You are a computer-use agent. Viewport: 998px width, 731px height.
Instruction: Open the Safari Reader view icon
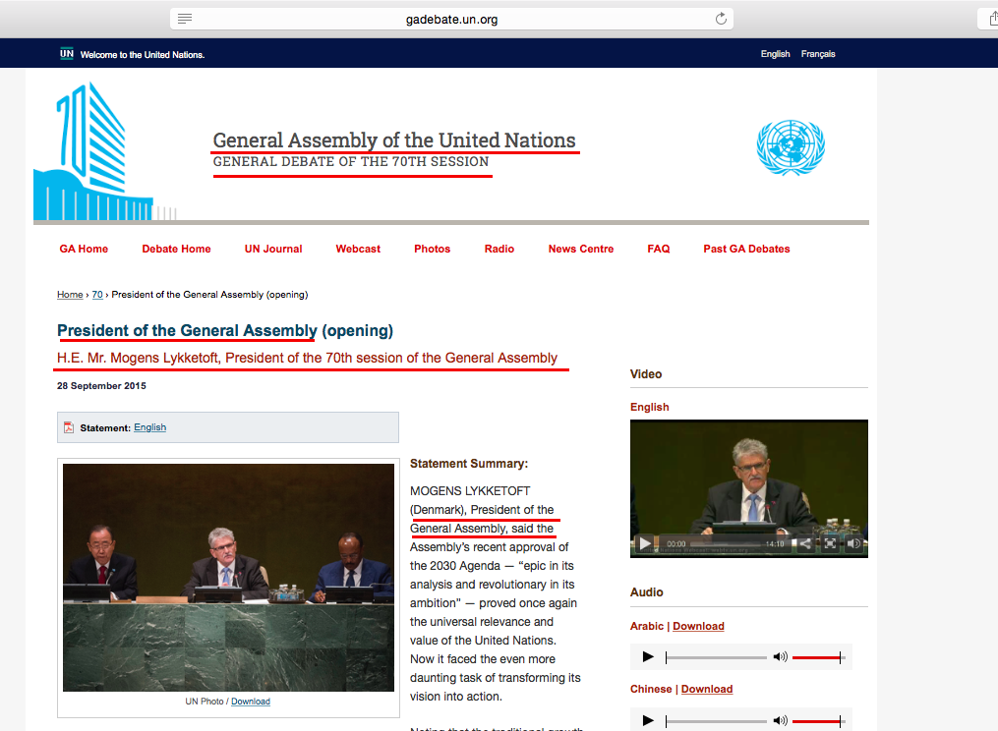(x=185, y=19)
